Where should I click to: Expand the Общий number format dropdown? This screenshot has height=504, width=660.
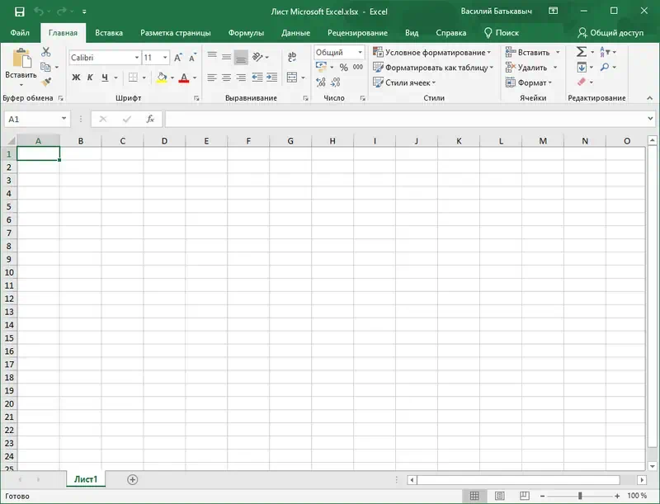(x=360, y=52)
